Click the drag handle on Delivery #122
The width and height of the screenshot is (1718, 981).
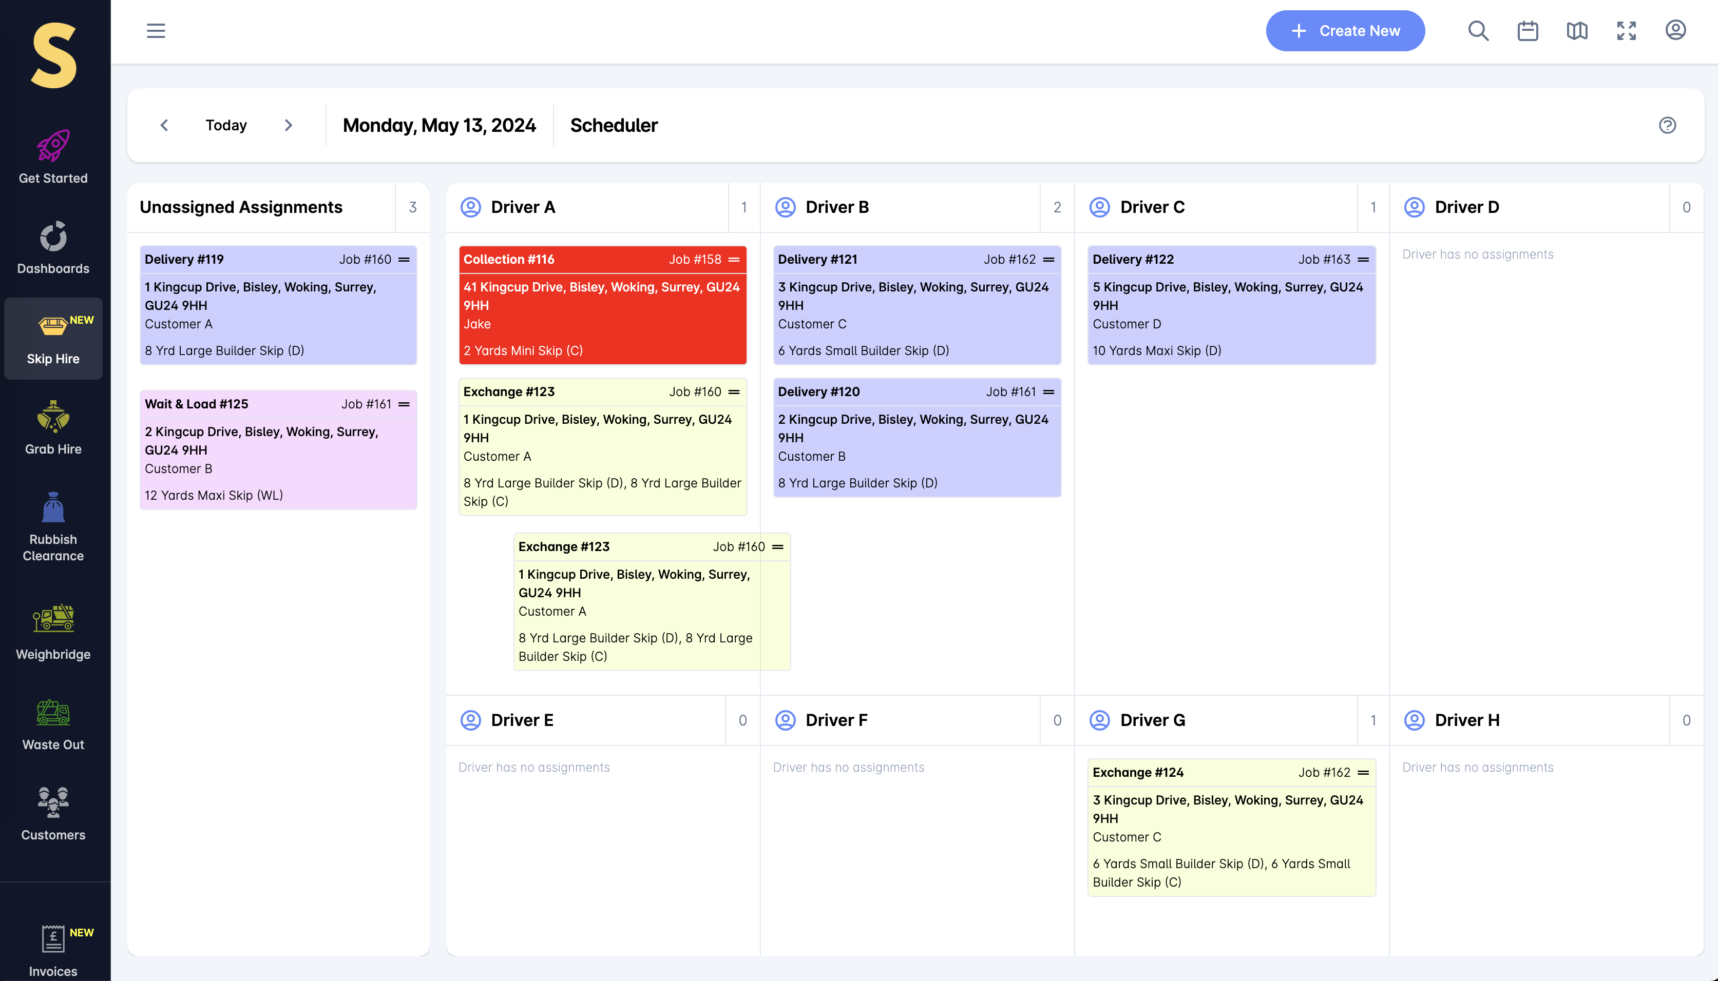pyautogui.click(x=1363, y=260)
